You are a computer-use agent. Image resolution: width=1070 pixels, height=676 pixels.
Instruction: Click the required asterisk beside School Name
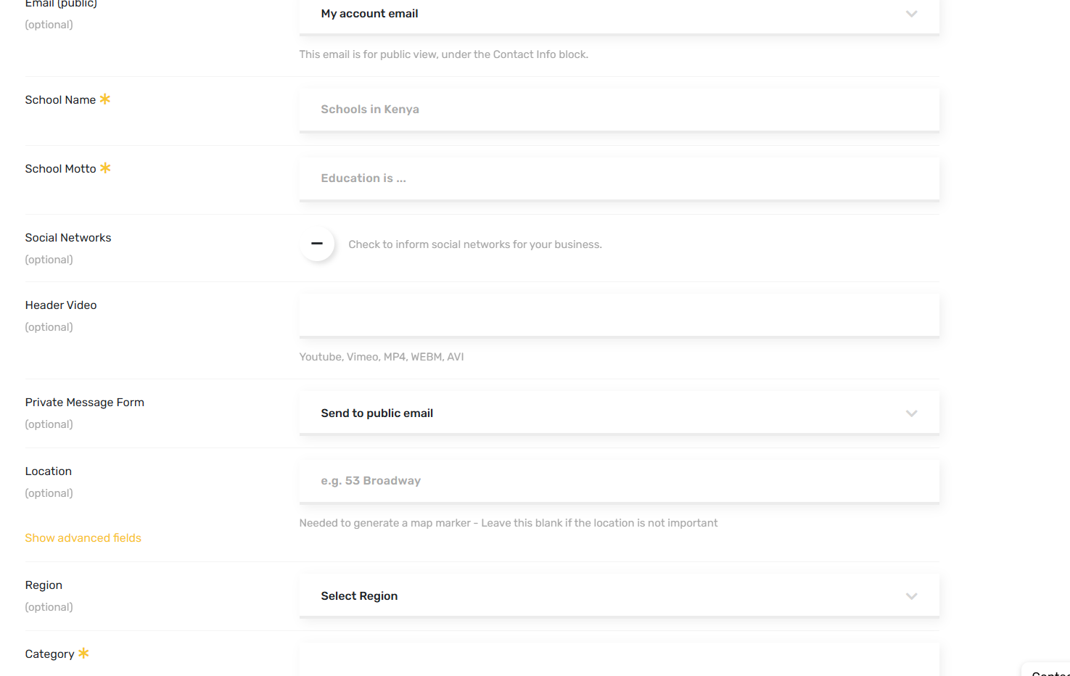tap(105, 99)
